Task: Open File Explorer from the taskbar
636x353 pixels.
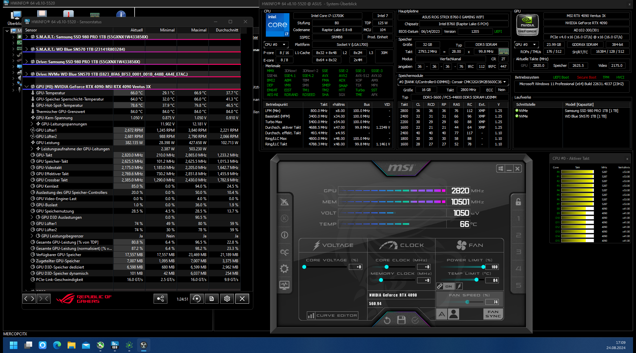Action: [x=72, y=345]
